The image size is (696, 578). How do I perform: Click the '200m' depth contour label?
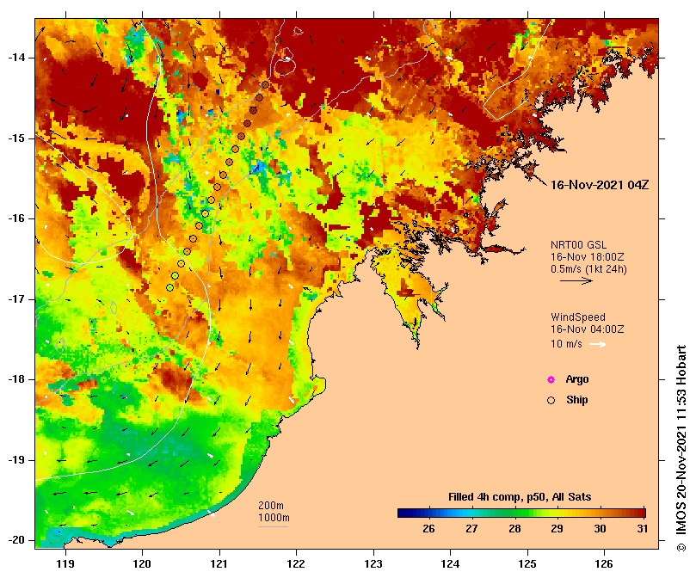pos(271,506)
